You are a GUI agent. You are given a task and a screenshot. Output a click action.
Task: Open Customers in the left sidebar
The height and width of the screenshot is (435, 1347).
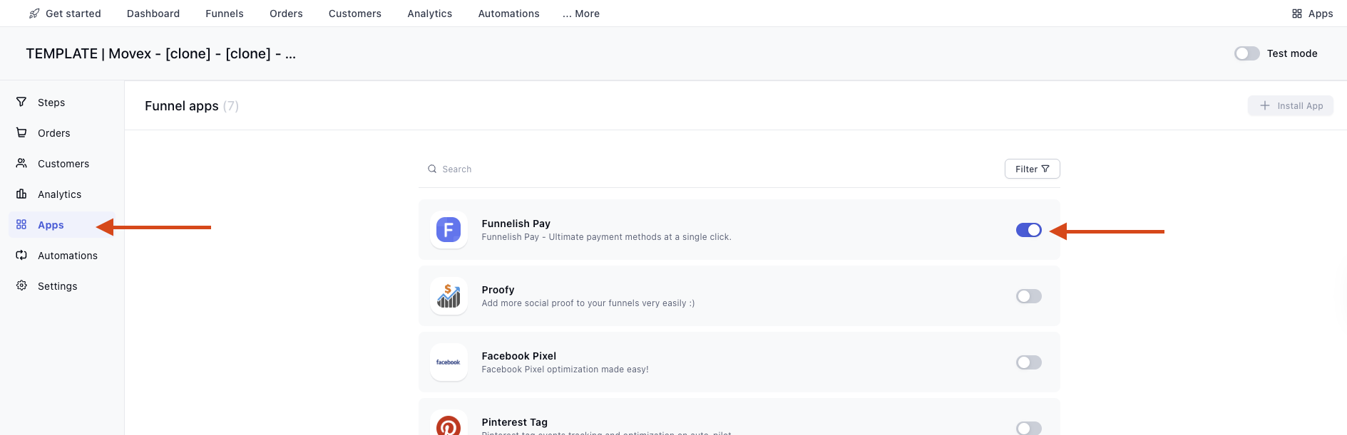point(63,164)
